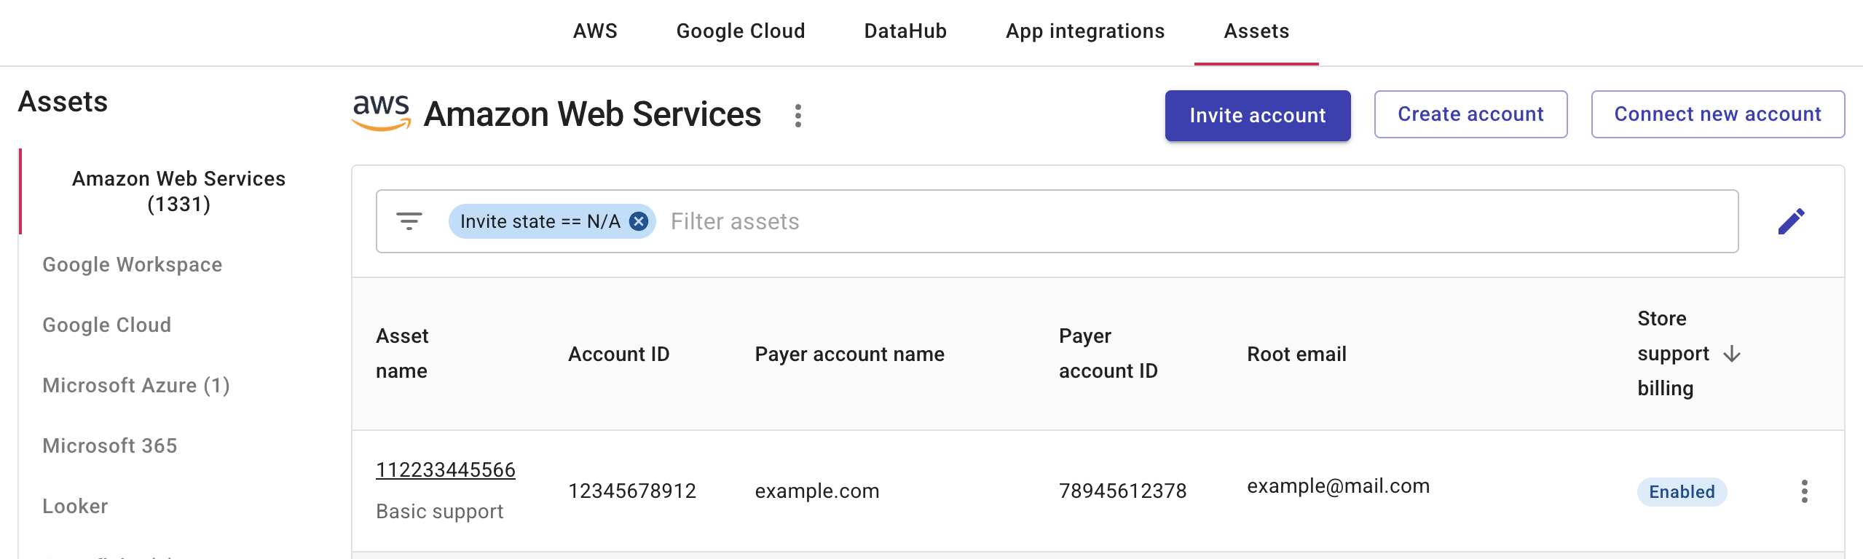This screenshot has width=1863, height=559.
Task: Click the Basic support label
Action: tap(439, 512)
